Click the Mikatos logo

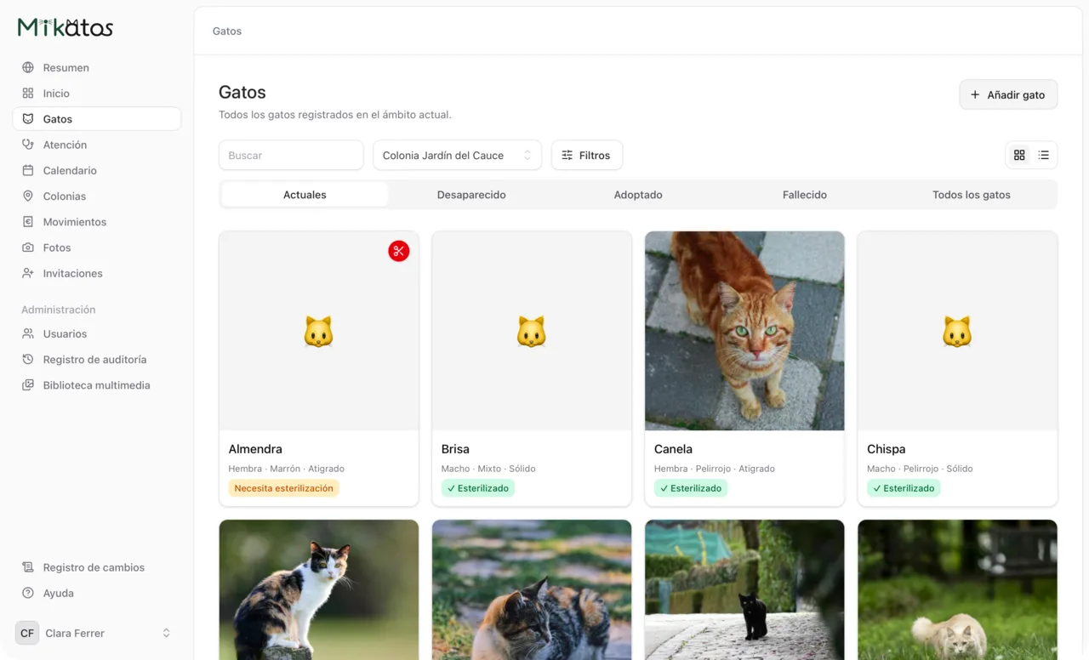[x=66, y=27]
